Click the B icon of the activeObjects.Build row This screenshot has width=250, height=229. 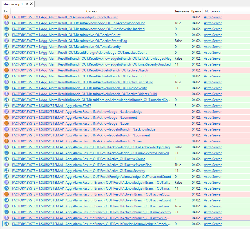coord(6,94)
